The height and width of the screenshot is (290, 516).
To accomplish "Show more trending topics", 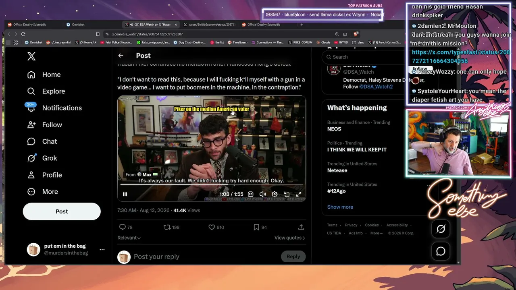I will pos(340,207).
